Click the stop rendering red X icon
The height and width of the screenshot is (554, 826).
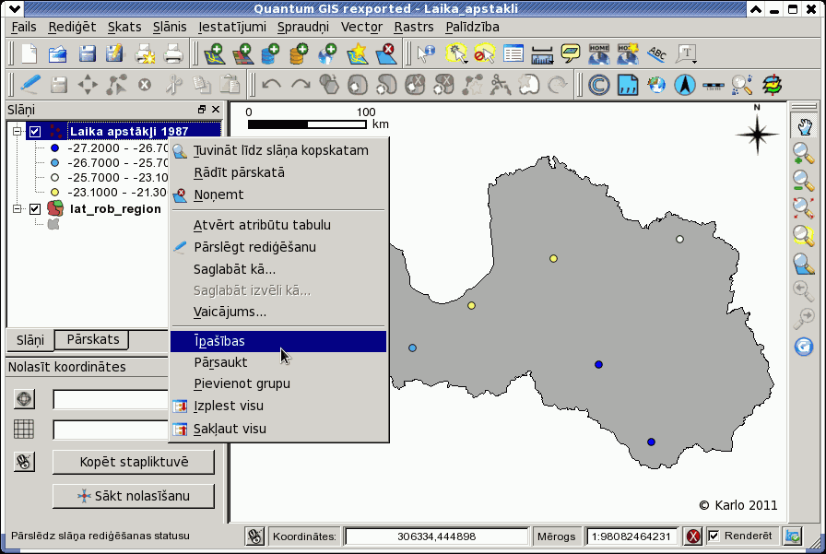693,536
